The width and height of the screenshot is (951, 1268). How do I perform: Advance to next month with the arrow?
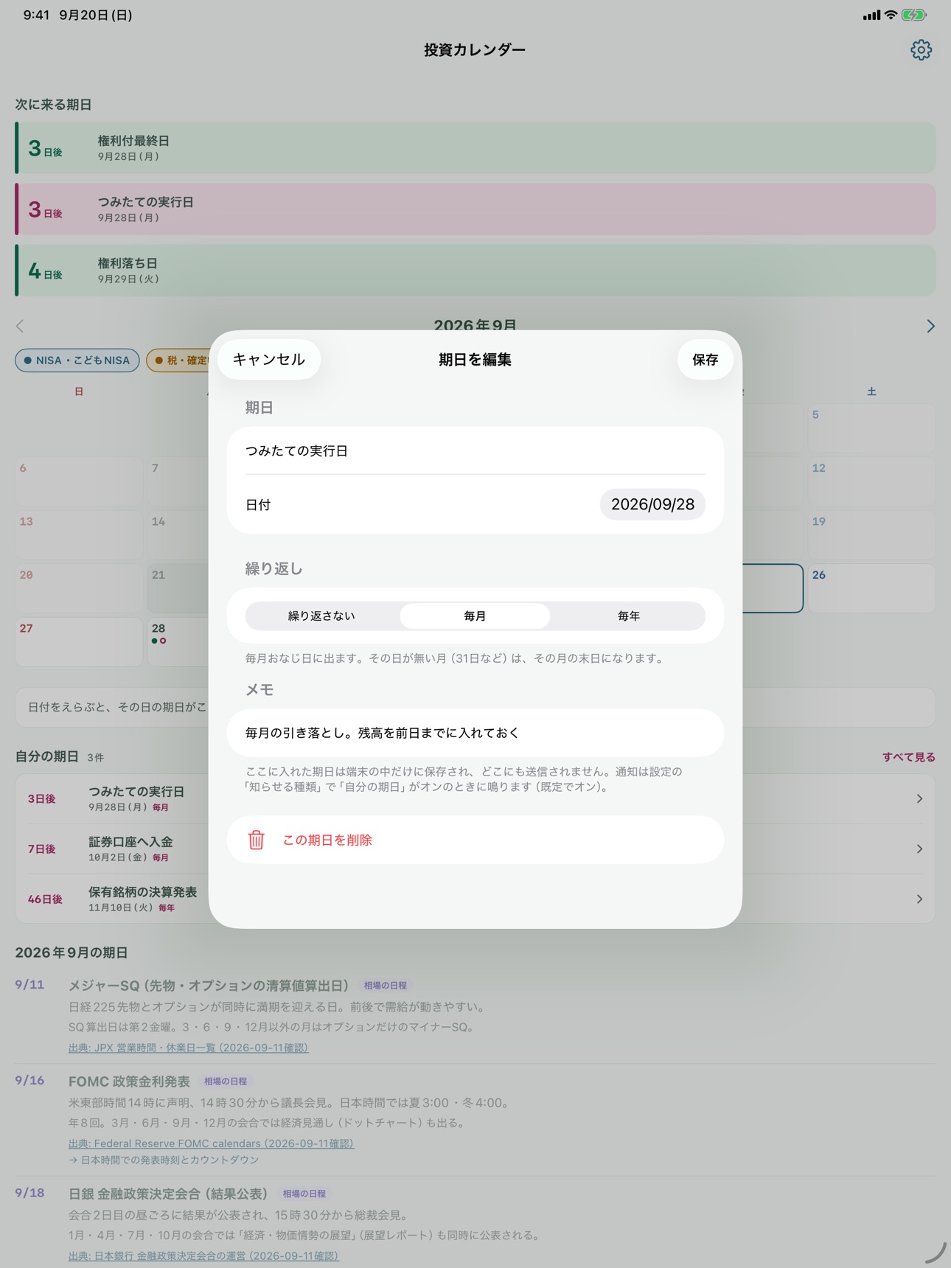pyautogui.click(x=930, y=326)
